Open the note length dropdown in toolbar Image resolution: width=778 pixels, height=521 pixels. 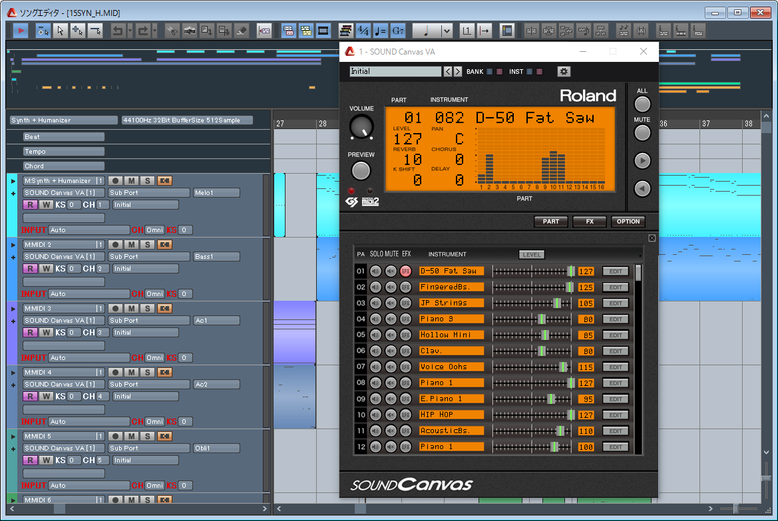pos(446,31)
